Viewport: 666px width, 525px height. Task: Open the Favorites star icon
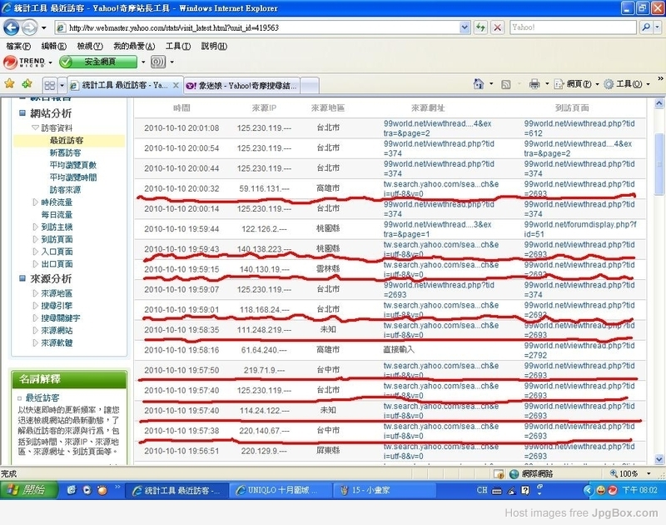pos(9,83)
